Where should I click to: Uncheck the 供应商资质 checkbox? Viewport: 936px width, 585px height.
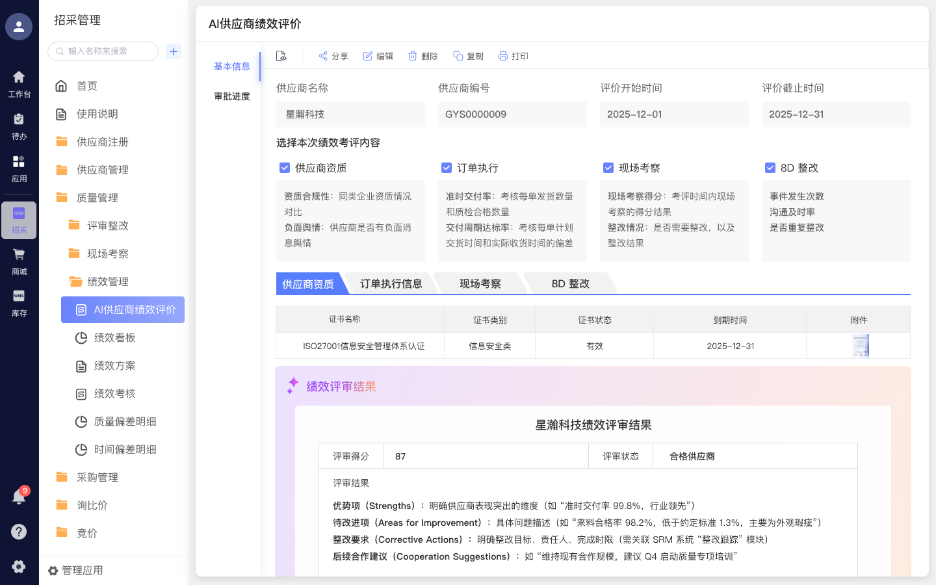point(285,167)
